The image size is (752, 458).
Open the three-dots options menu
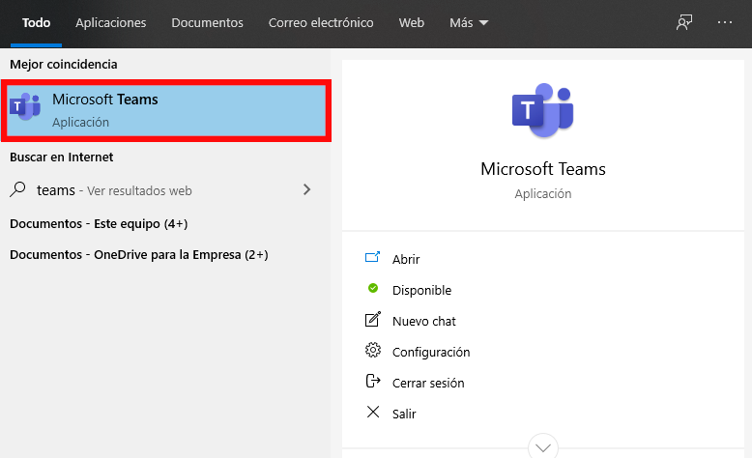pyautogui.click(x=725, y=22)
